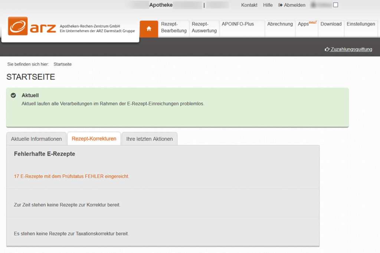
Task: Click the Hilfe link
Action: (x=268, y=5)
